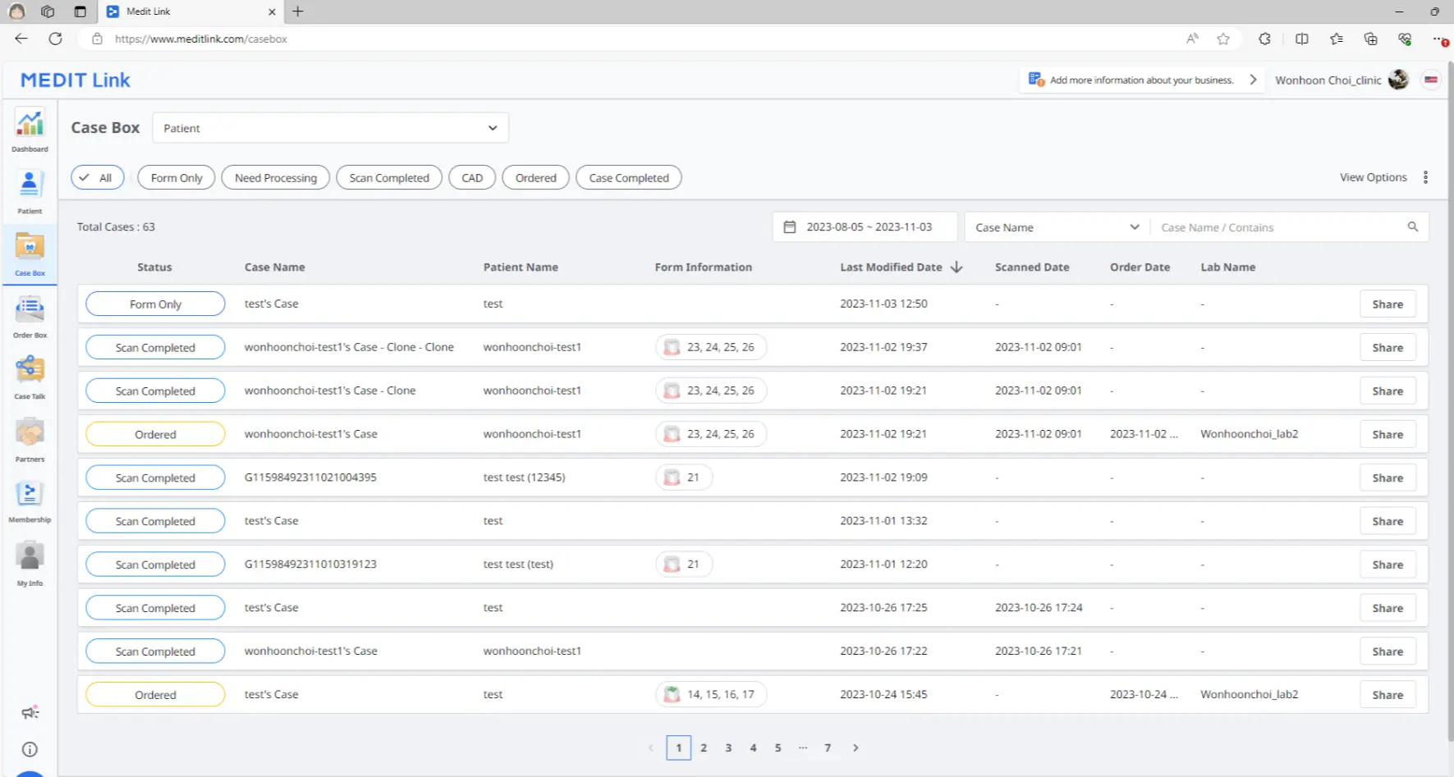Switch to the Medit Link browser tab
The image size is (1454, 777).
[190, 11]
